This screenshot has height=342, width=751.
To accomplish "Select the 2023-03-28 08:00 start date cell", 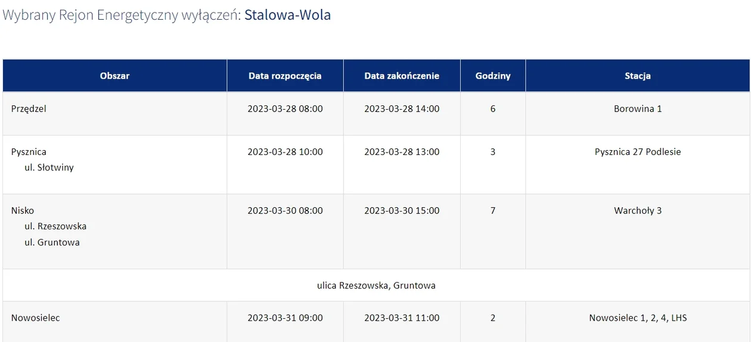I will pos(285,113).
